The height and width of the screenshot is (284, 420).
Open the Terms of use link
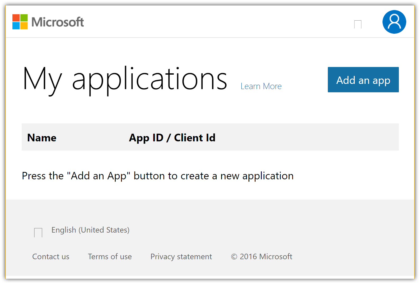pos(110,257)
